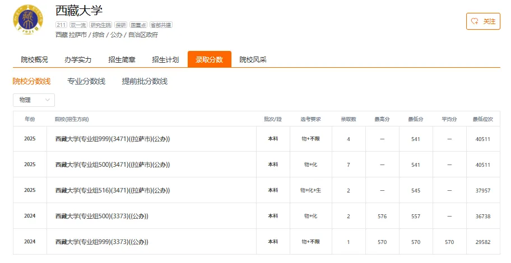Click the lowest score 557 cell
The image size is (511, 263).
(x=416, y=217)
